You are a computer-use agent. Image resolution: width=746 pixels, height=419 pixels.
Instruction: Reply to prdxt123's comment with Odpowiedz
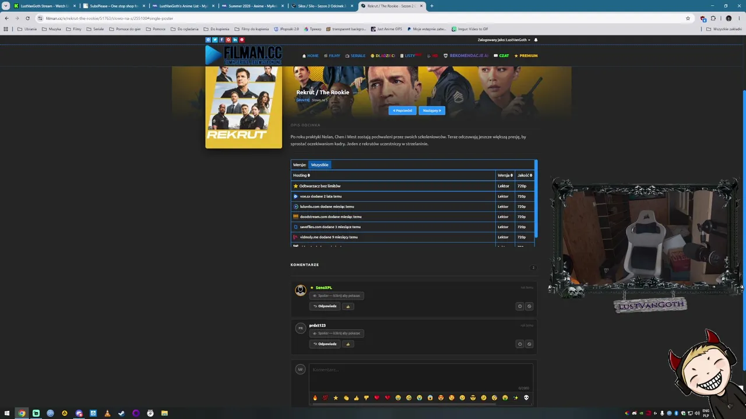pyautogui.click(x=325, y=344)
